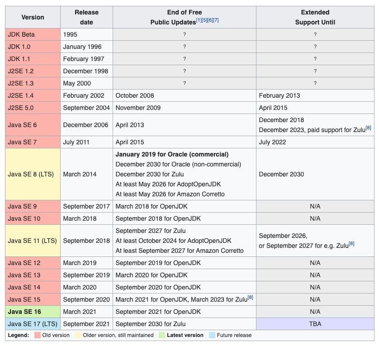
Task: Click the July 2022 extended support date
Action: pyautogui.click(x=272, y=142)
